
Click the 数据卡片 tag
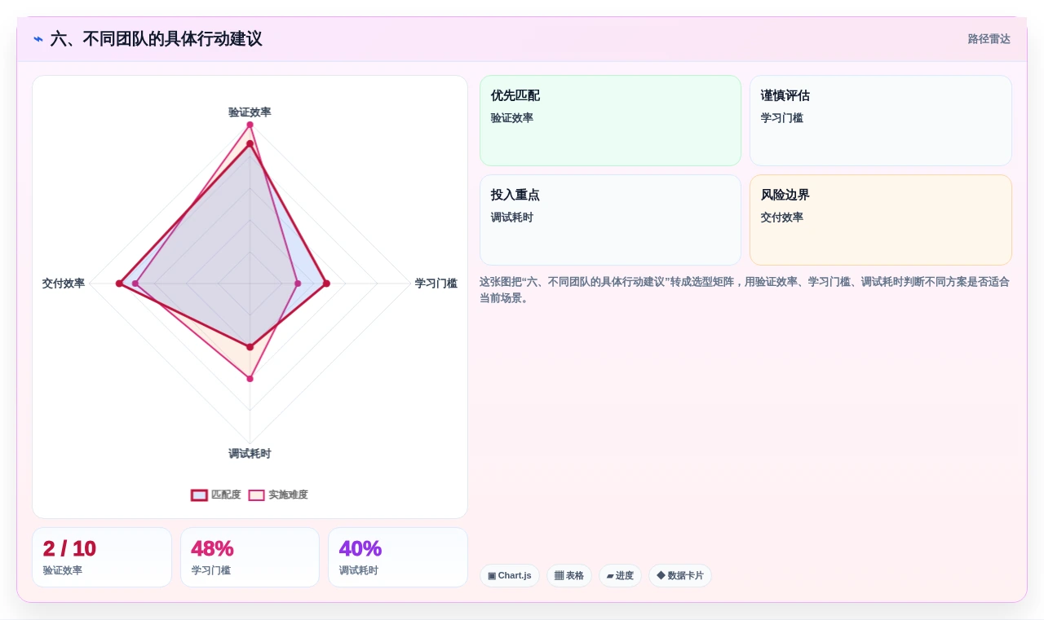pyautogui.click(x=680, y=575)
